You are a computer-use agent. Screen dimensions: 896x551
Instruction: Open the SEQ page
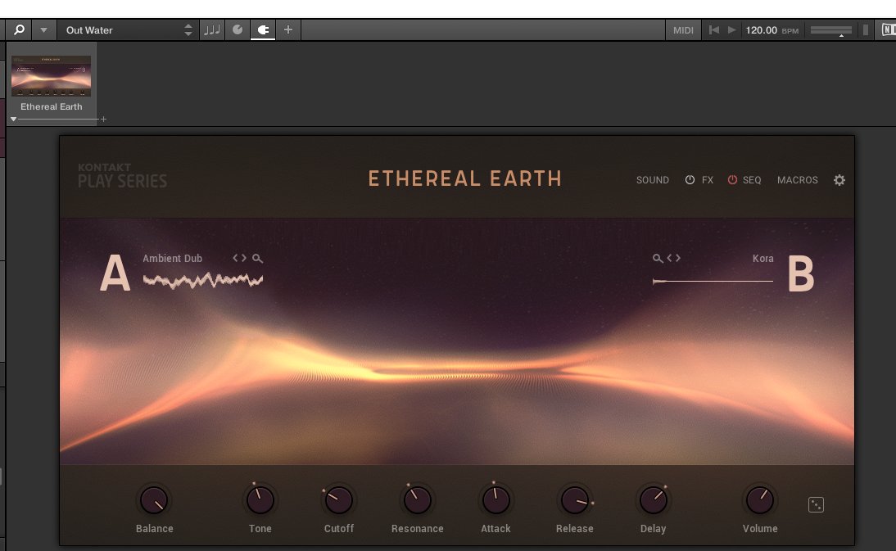[752, 180]
